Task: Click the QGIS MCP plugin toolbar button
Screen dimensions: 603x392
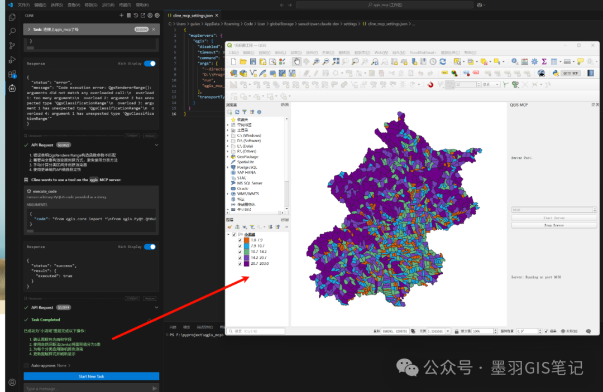Action: (569, 72)
